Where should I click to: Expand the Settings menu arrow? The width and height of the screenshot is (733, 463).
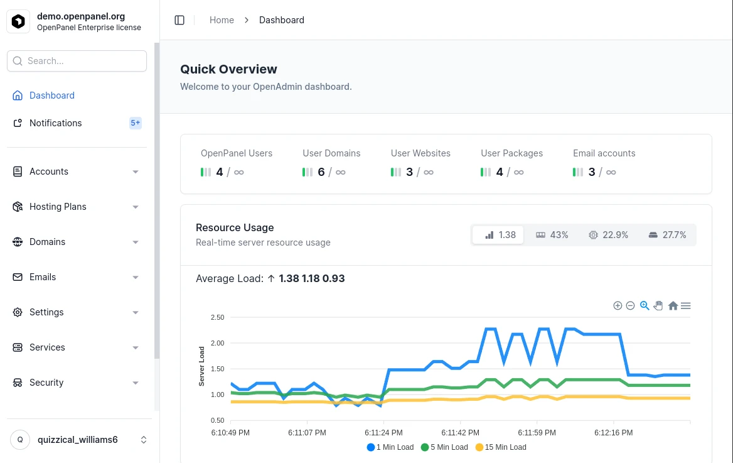(x=136, y=313)
